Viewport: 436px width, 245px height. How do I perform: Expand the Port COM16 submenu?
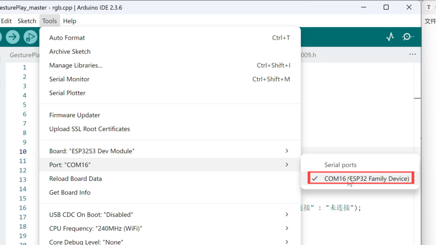(170, 165)
